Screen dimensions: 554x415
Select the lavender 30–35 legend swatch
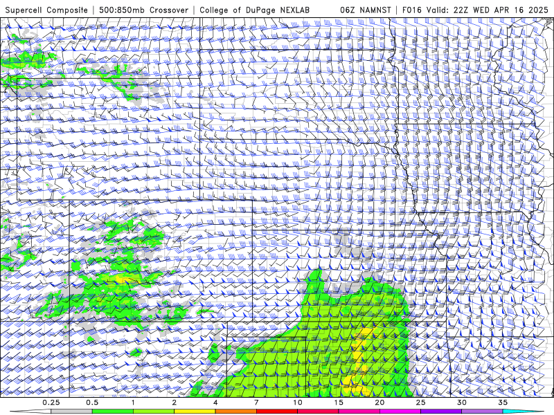click(x=482, y=412)
